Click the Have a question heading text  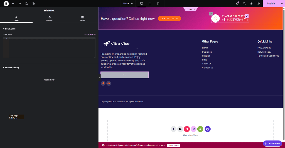[x=127, y=19]
